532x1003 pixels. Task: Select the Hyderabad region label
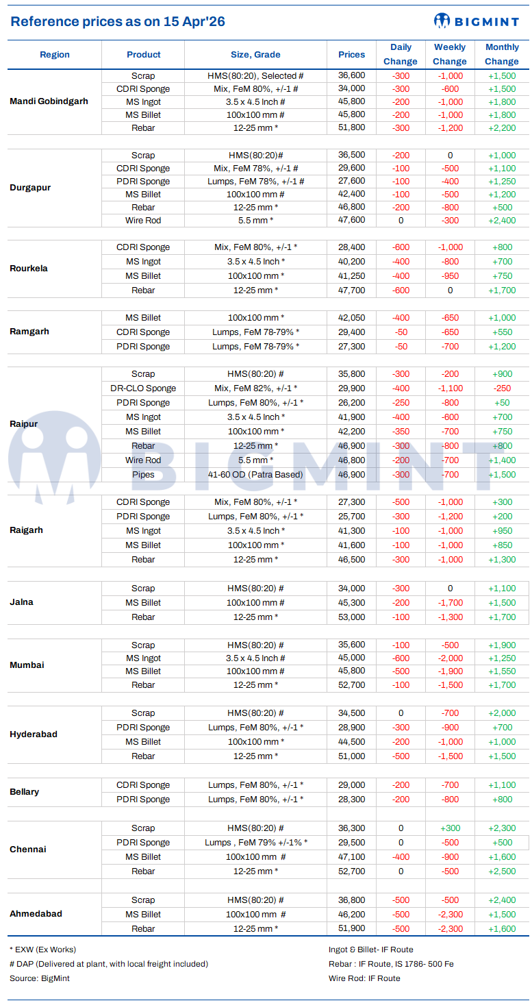(x=34, y=734)
